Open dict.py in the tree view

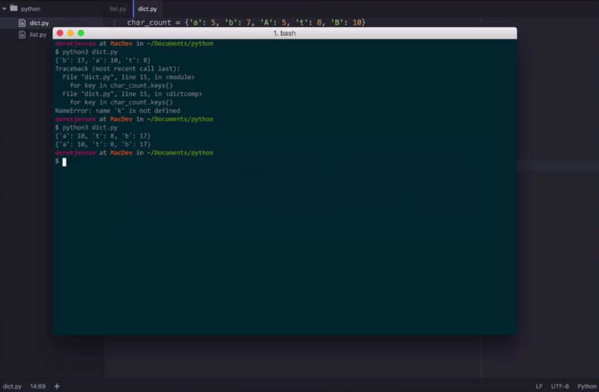click(x=39, y=23)
